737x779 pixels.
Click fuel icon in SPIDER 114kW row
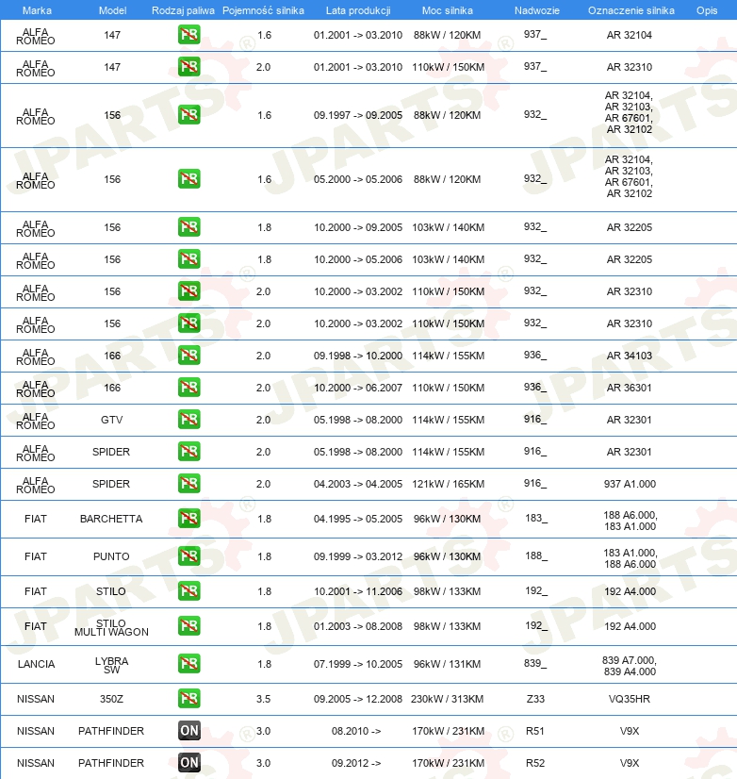tap(188, 451)
